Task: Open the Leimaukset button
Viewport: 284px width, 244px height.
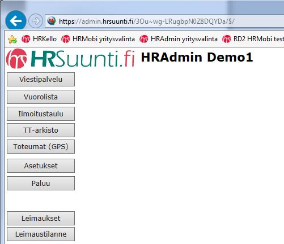Action: (x=41, y=218)
